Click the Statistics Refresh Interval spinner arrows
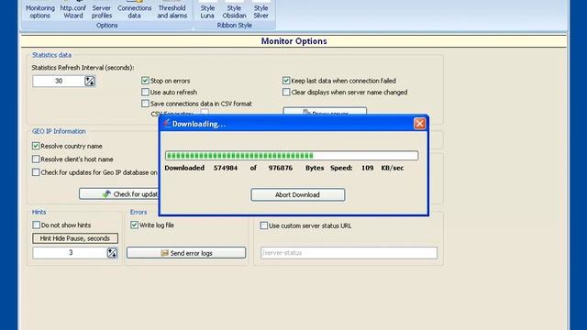The height and width of the screenshot is (330, 587). pyautogui.click(x=90, y=81)
